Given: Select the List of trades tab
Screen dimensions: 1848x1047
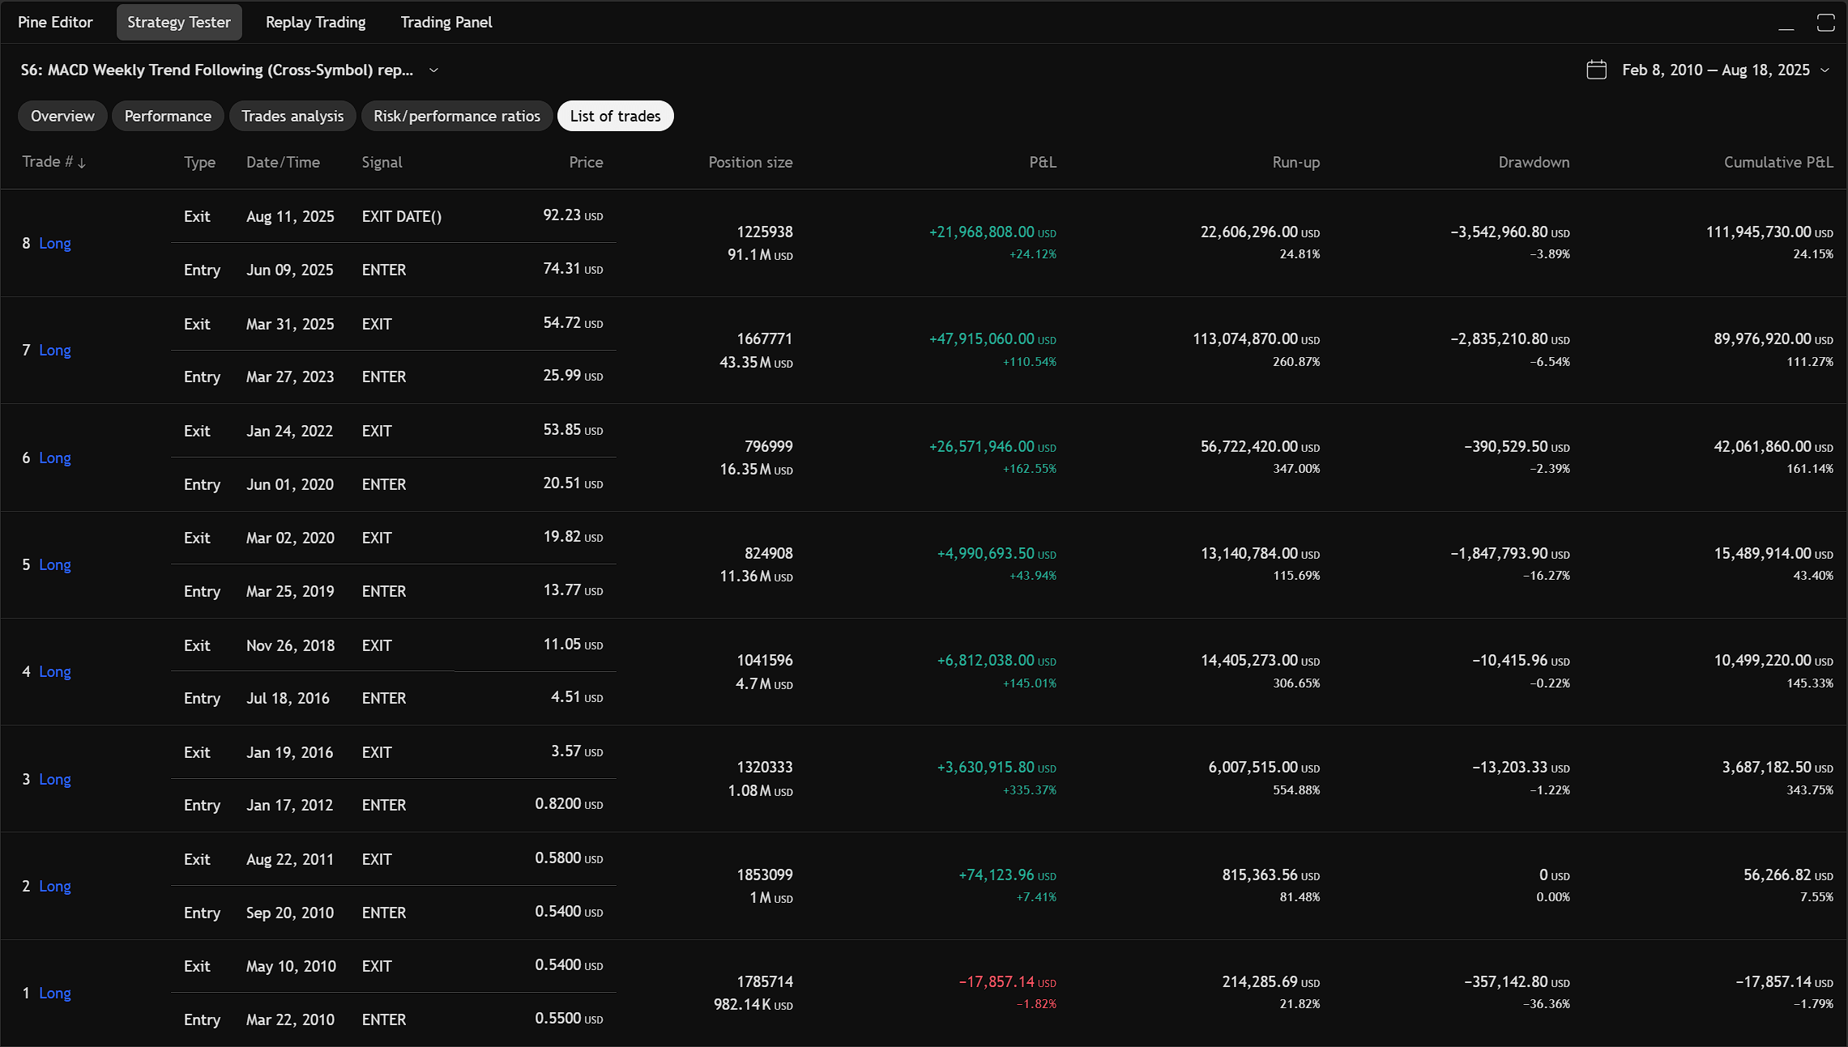Looking at the screenshot, I should (x=616, y=116).
